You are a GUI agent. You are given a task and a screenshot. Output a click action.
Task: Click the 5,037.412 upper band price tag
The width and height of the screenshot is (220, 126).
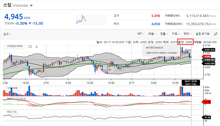point(208,50)
